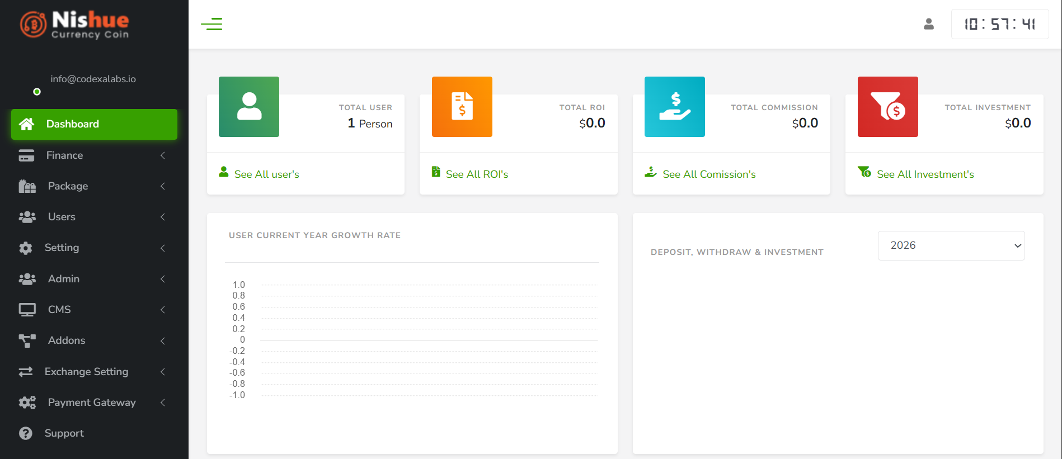Follow the See All ROI's link

tap(477, 174)
